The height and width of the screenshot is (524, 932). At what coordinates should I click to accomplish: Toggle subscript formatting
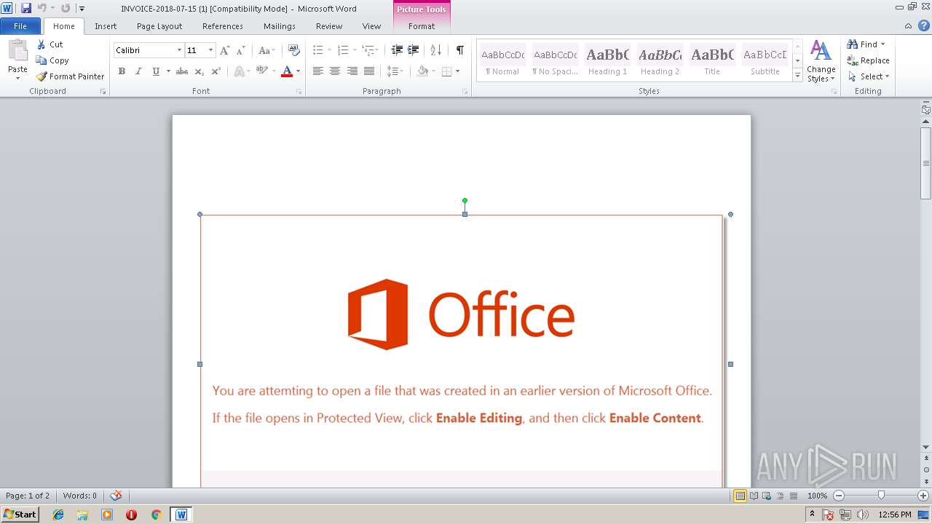(x=199, y=71)
